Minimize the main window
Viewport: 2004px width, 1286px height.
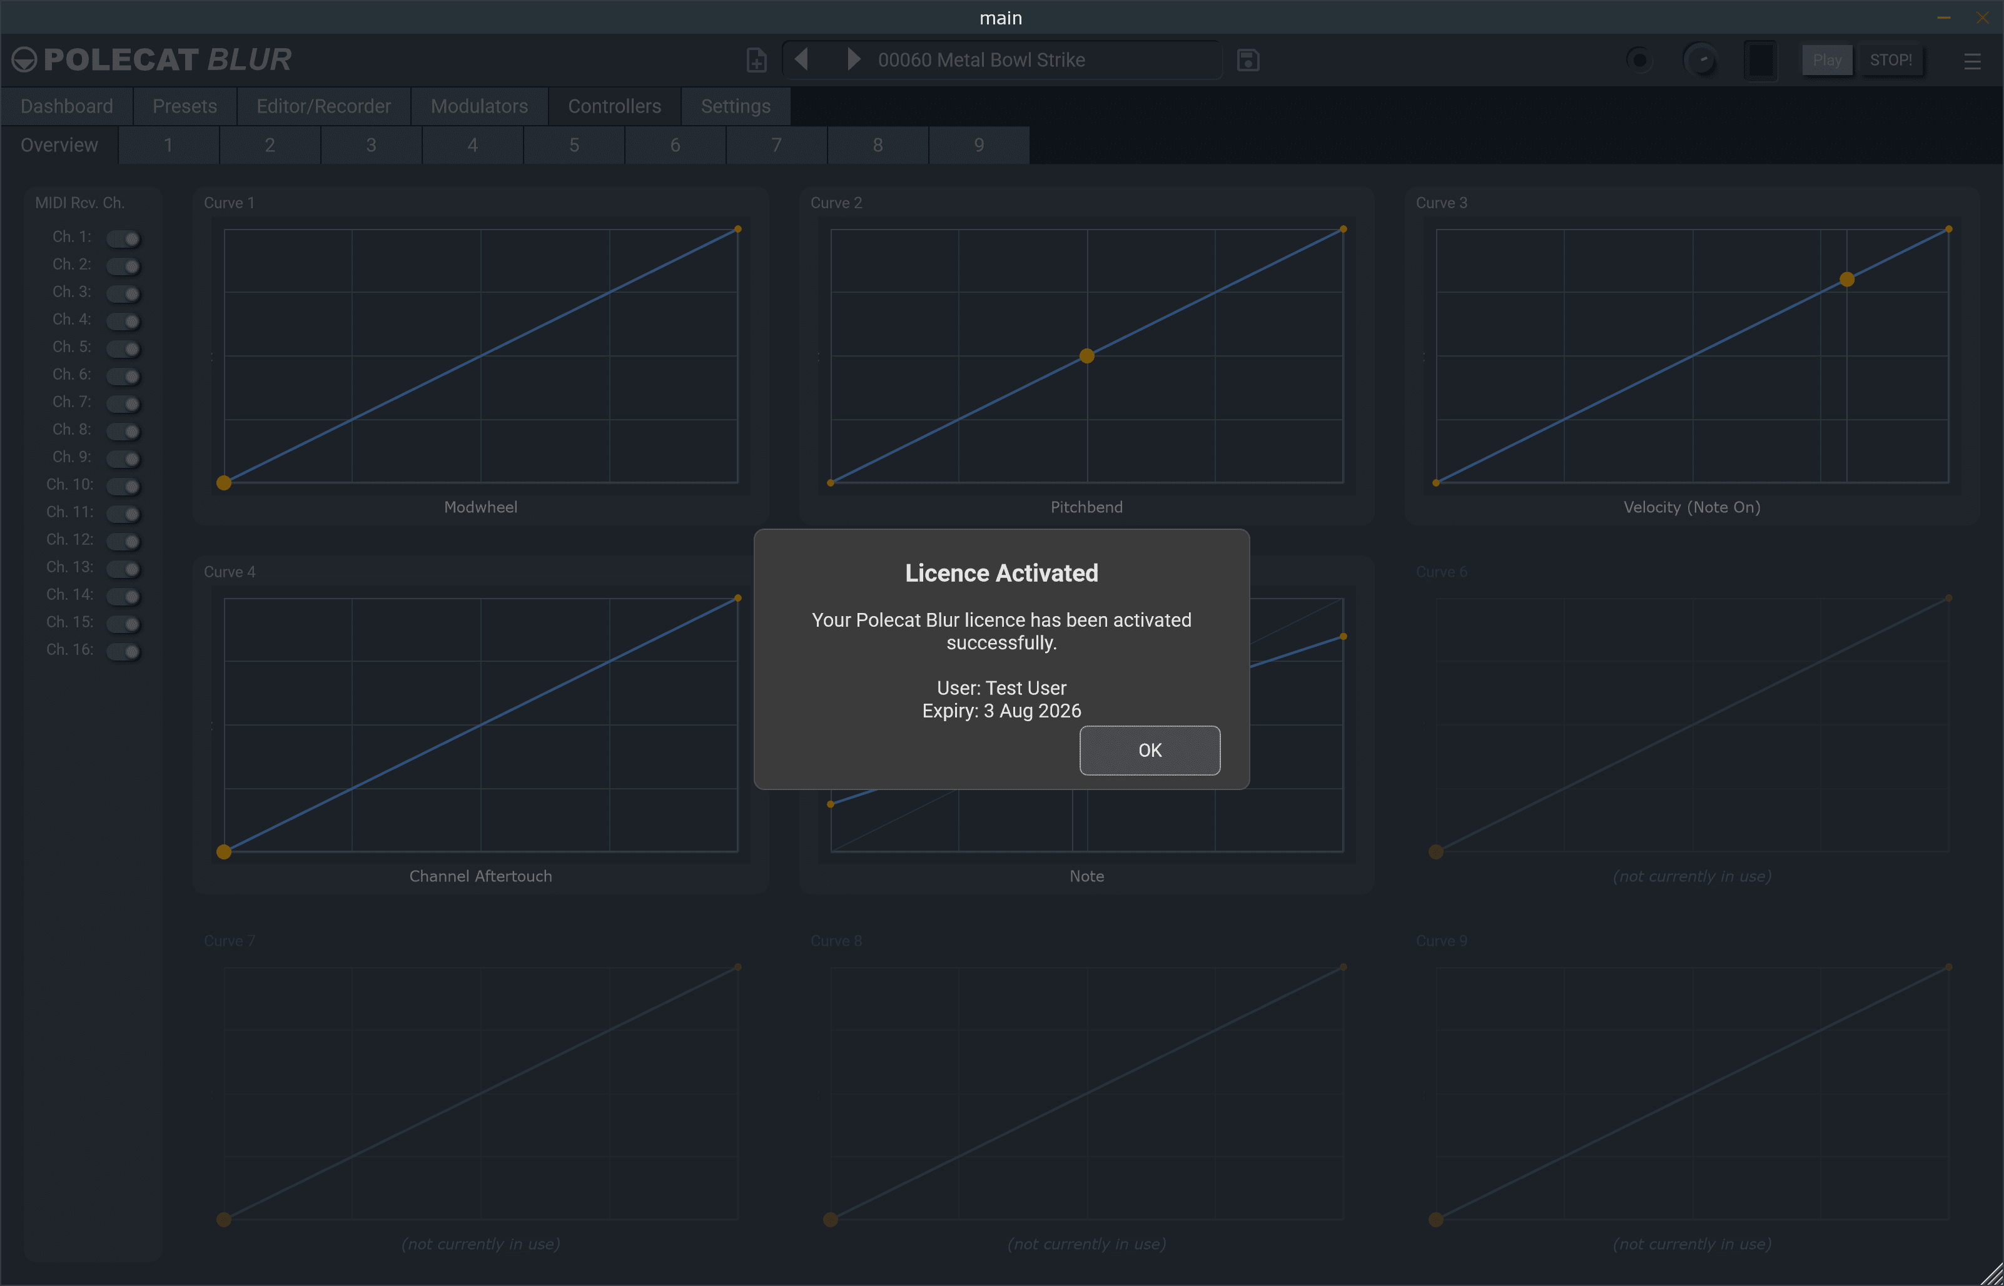point(1944,18)
